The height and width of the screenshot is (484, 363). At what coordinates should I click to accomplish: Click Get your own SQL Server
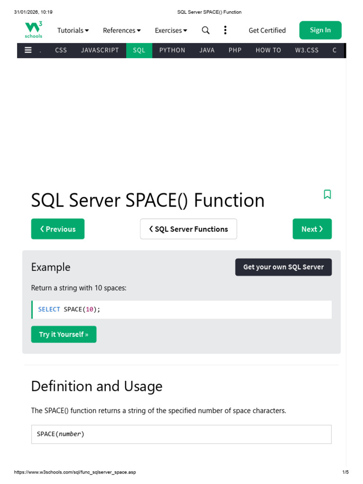pos(284,267)
